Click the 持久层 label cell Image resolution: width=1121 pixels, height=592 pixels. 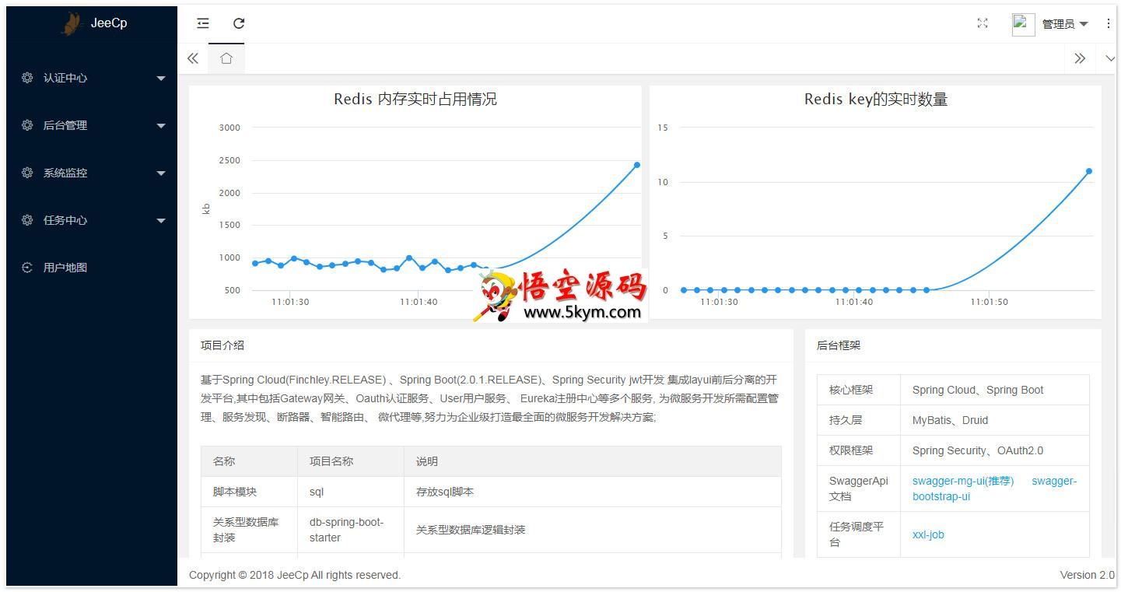click(859, 420)
